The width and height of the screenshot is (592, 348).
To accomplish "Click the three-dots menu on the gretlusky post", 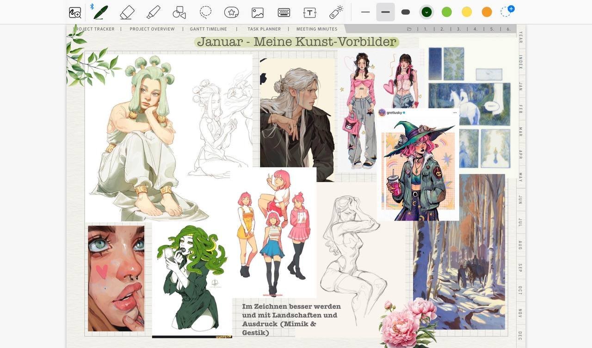I will tap(455, 113).
